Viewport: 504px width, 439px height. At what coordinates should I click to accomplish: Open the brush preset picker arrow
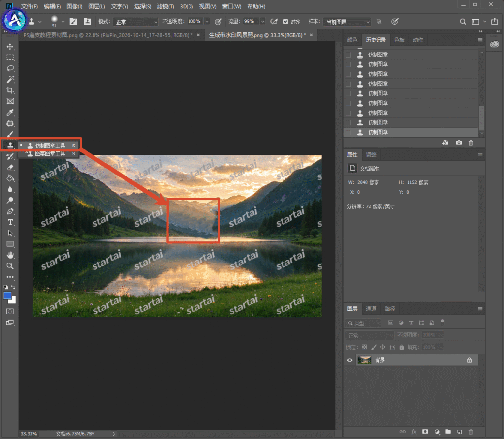[x=63, y=22]
